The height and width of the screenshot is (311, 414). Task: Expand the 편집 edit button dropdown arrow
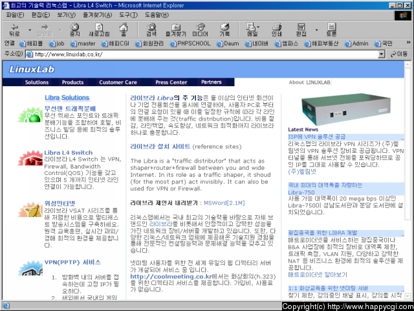pyautogui.click(x=316, y=30)
